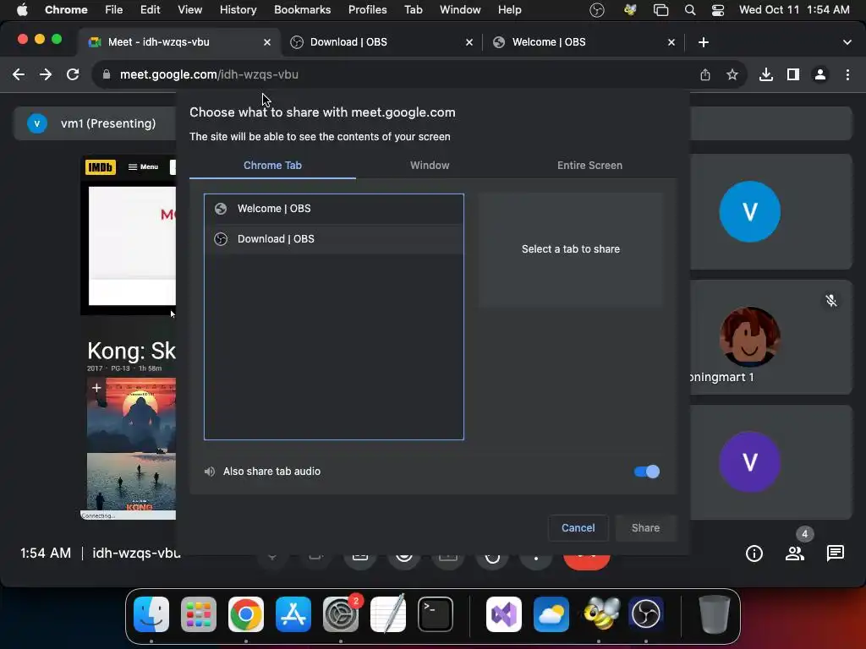Click the lock site info icon

click(x=106, y=74)
